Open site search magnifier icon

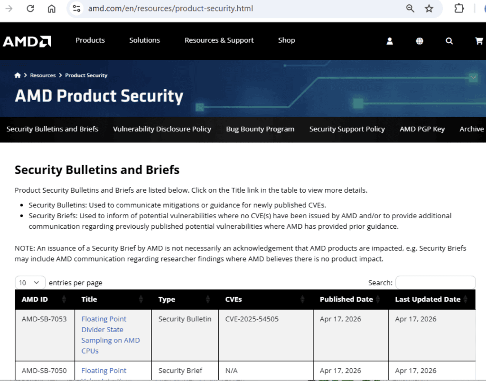449,41
